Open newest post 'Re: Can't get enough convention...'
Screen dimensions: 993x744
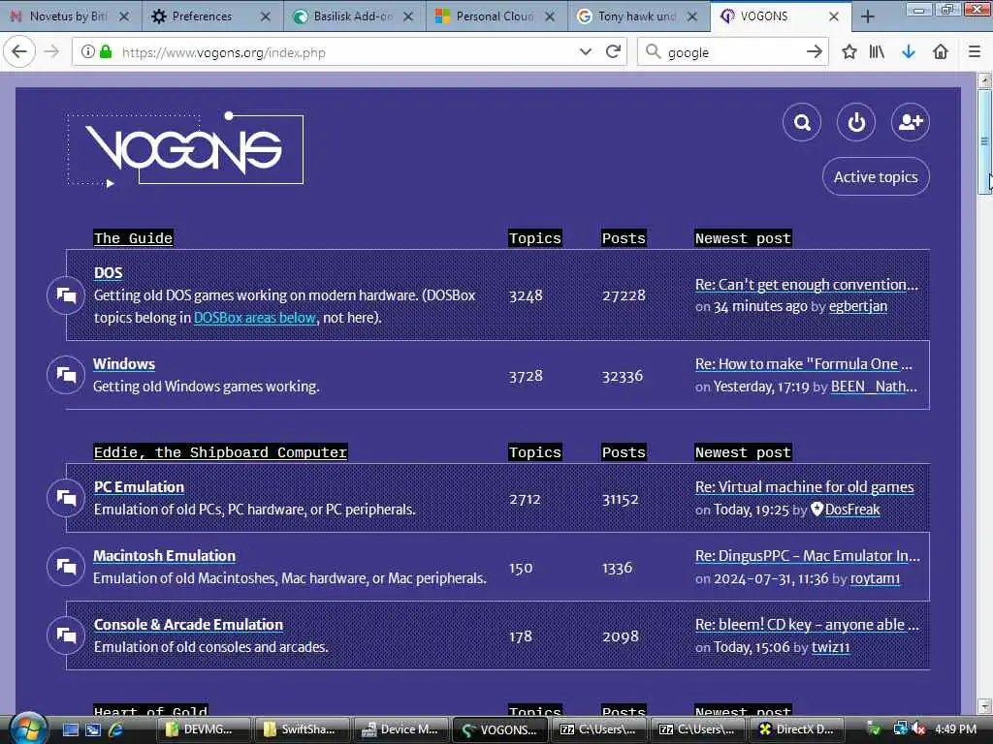806,285
